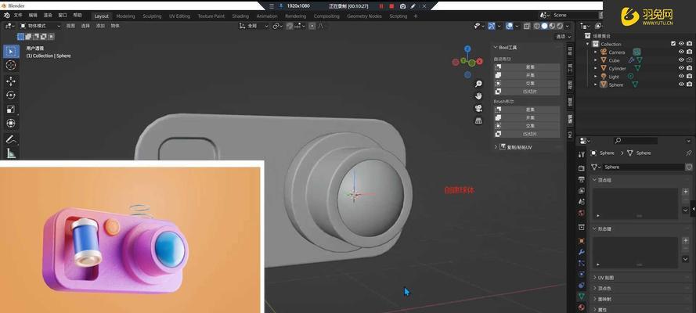Select the Select Box tool
This screenshot has height=313, width=696.
11,52
